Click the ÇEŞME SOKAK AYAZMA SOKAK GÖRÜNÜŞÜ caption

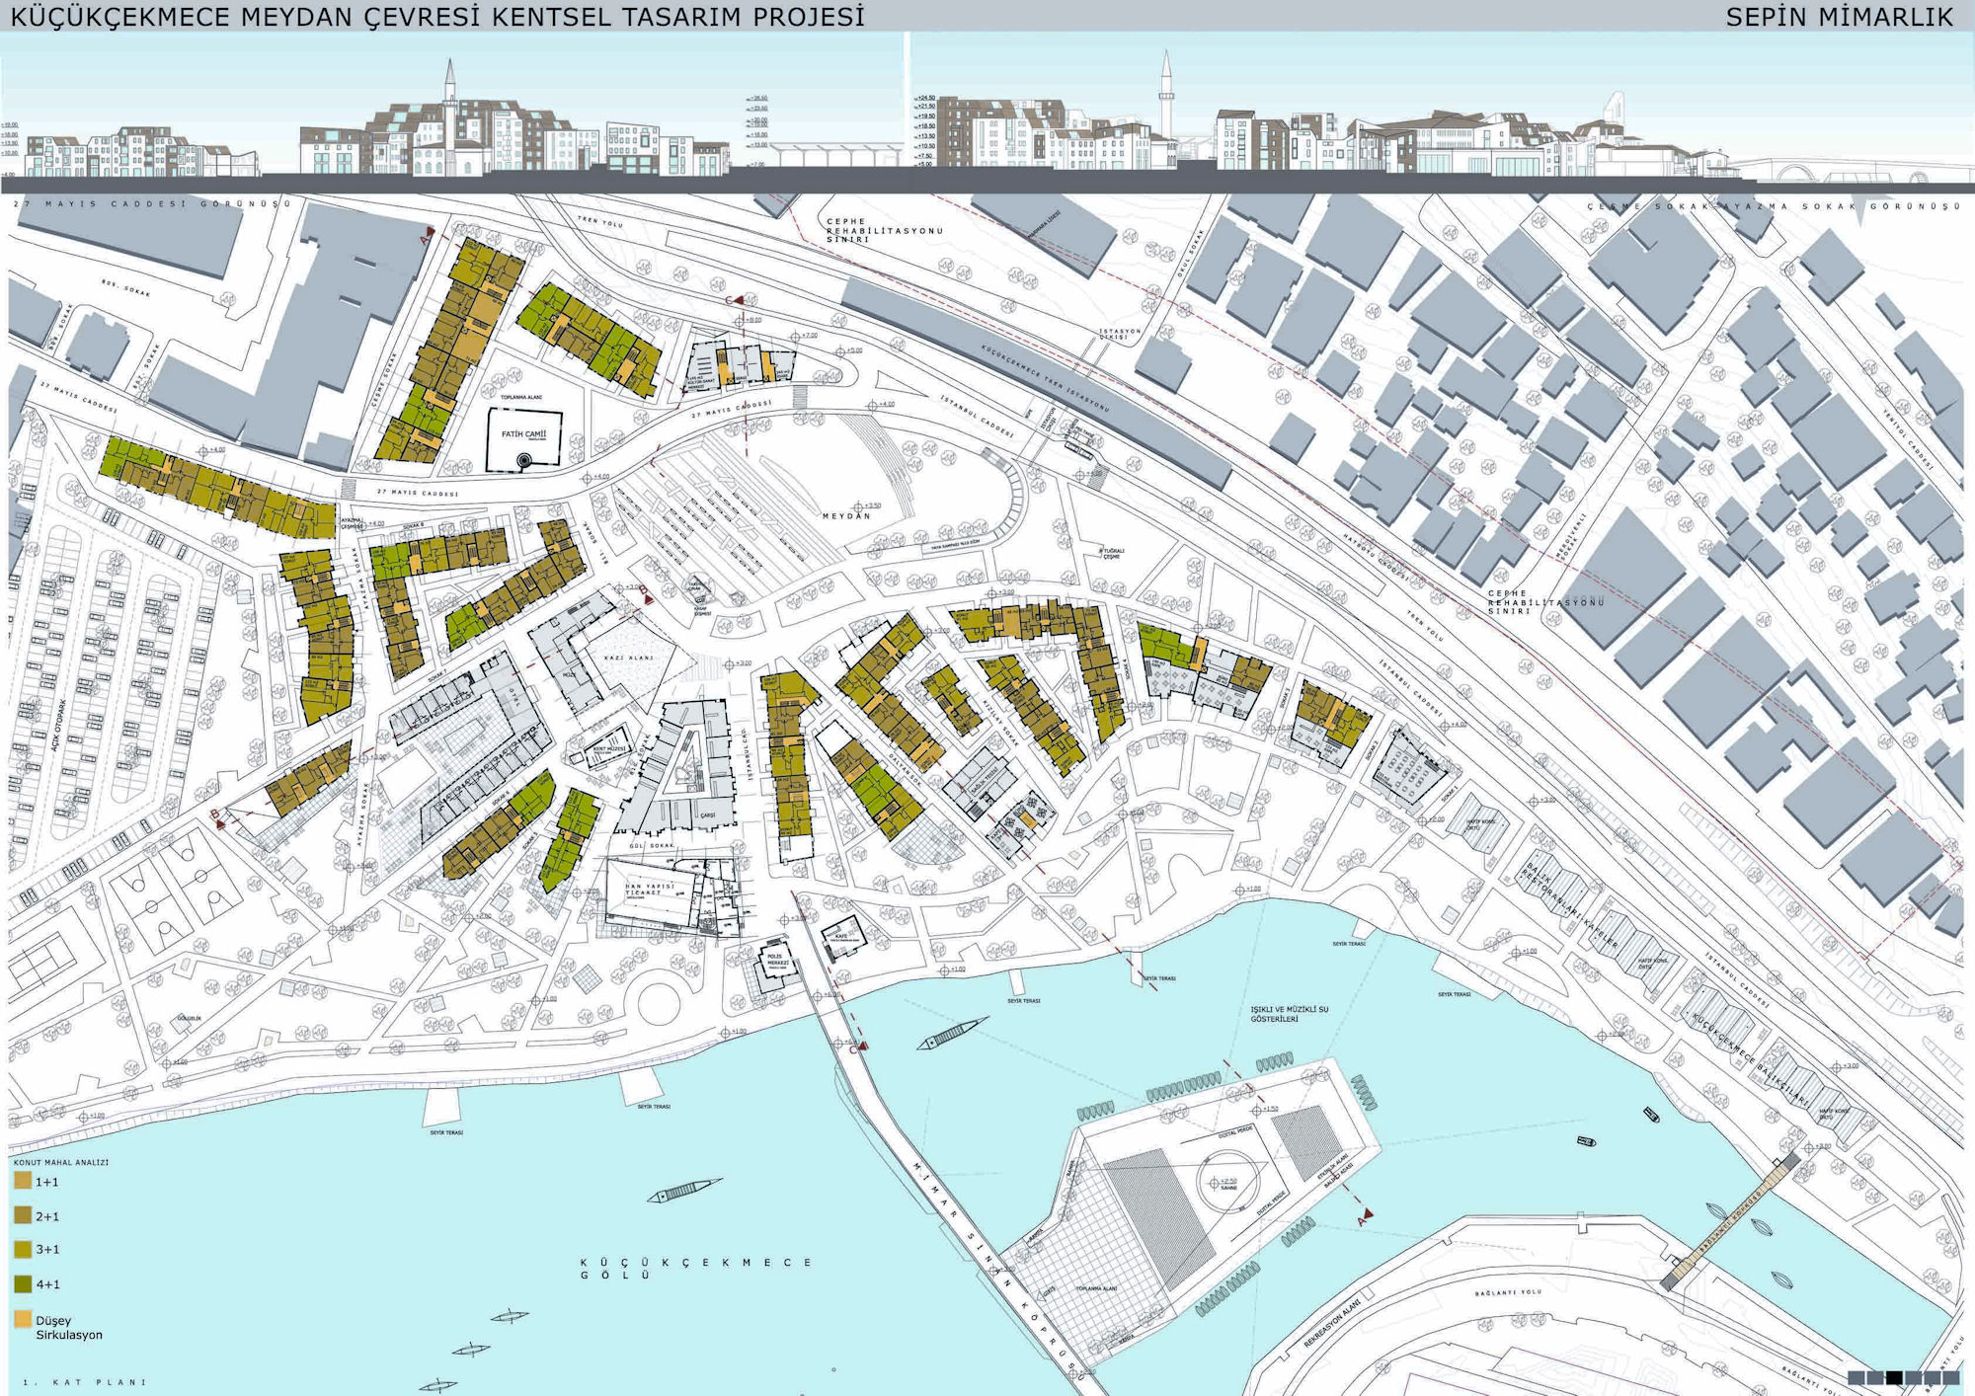(x=1775, y=206)
